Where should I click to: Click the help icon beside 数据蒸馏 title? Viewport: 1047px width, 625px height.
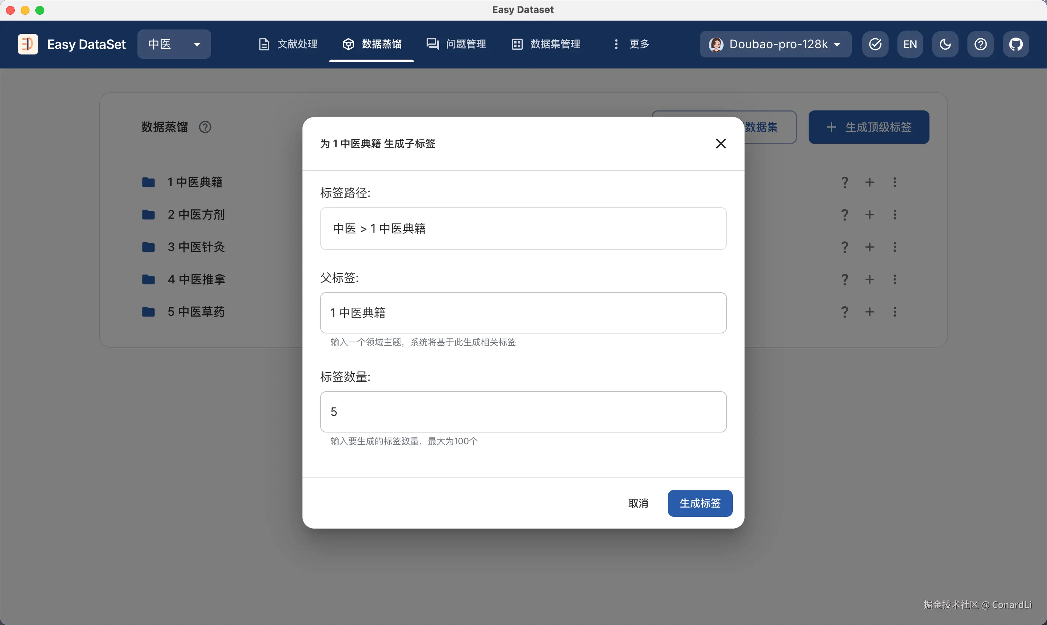pyautogui.click(x=205, y=127)
